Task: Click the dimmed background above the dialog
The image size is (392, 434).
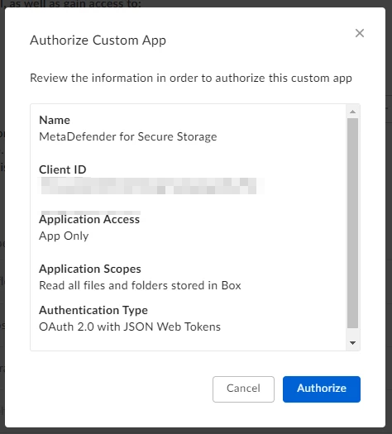Action: click(x=249, y=3)
